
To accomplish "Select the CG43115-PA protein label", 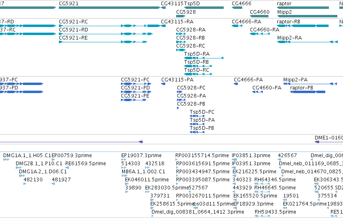I will (x=177, y=80).
